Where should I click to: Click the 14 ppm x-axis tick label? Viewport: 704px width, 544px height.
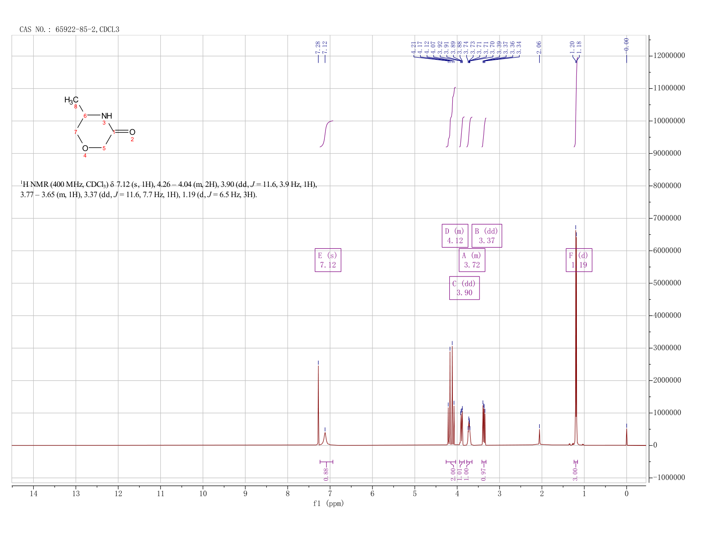pyautogui.click(x=33, y=494)
